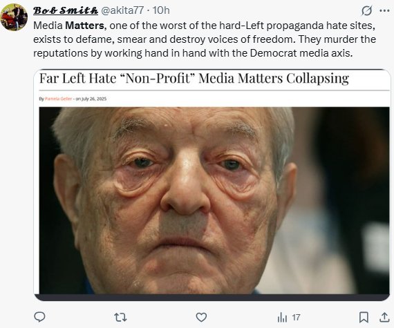
Task: Click the view count number 17
Action: pos(296,318)
